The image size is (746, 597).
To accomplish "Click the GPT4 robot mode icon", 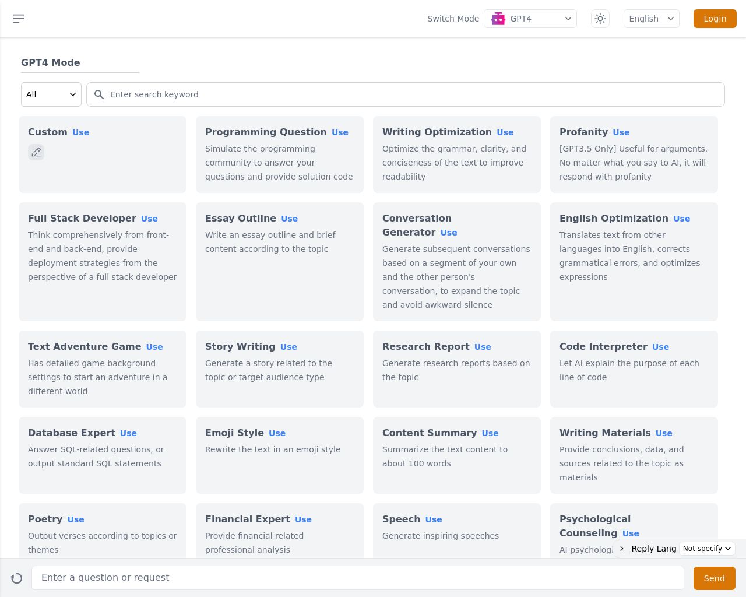I will 498,19.
